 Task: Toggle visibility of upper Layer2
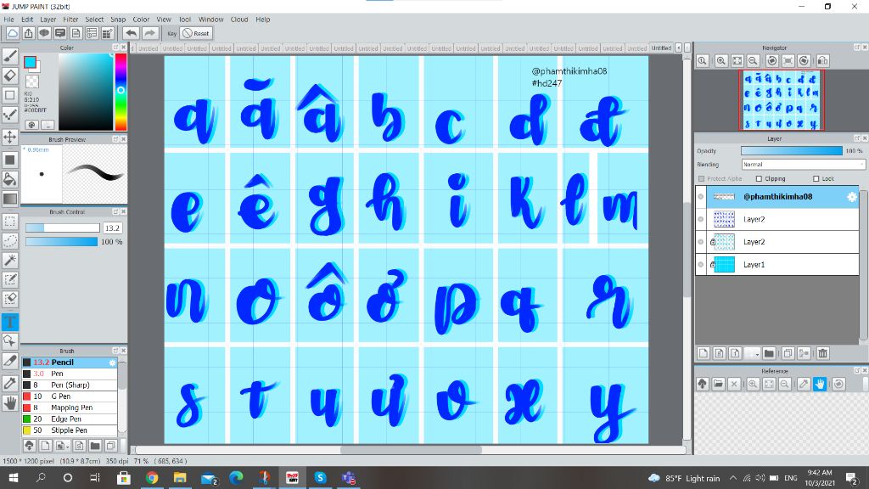pos(701,220)
